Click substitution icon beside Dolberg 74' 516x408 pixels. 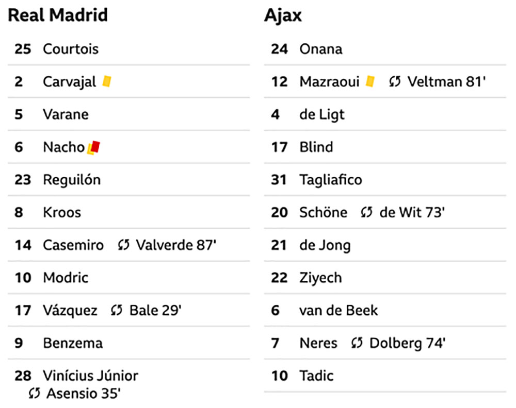tap(357, 343)
